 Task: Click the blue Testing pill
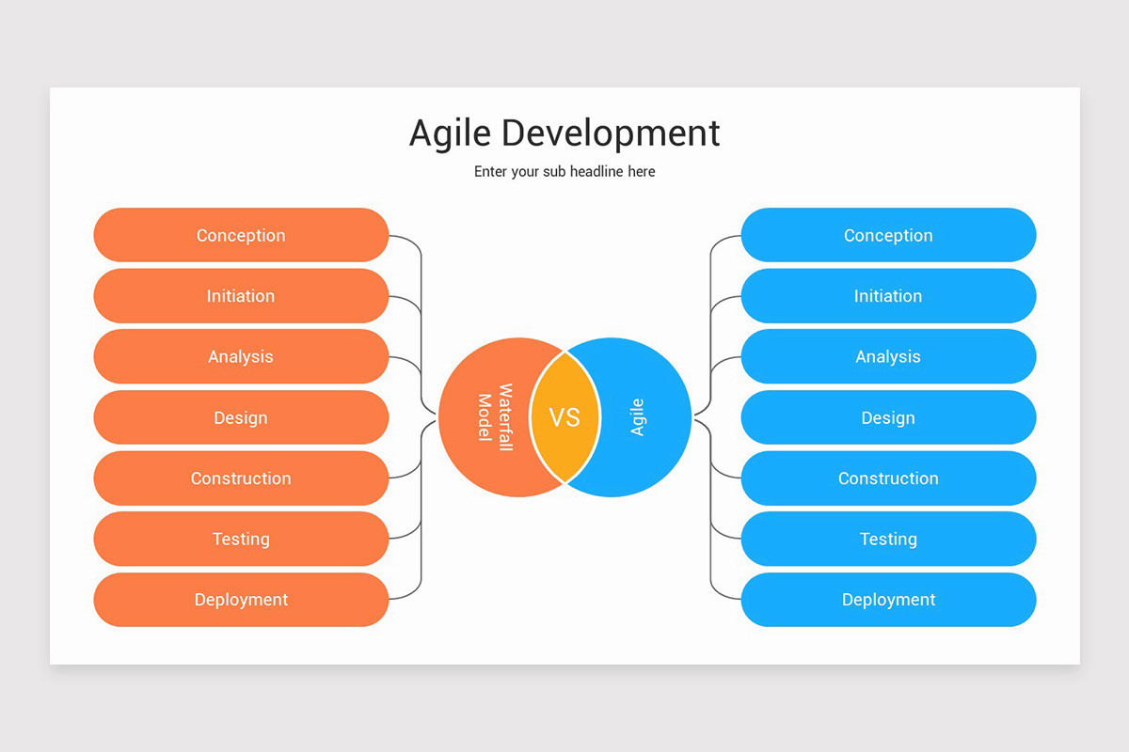(x=888, y=539)
